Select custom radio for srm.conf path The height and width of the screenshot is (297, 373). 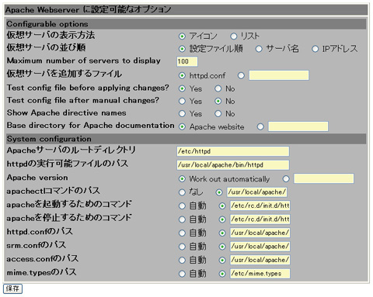222,247
